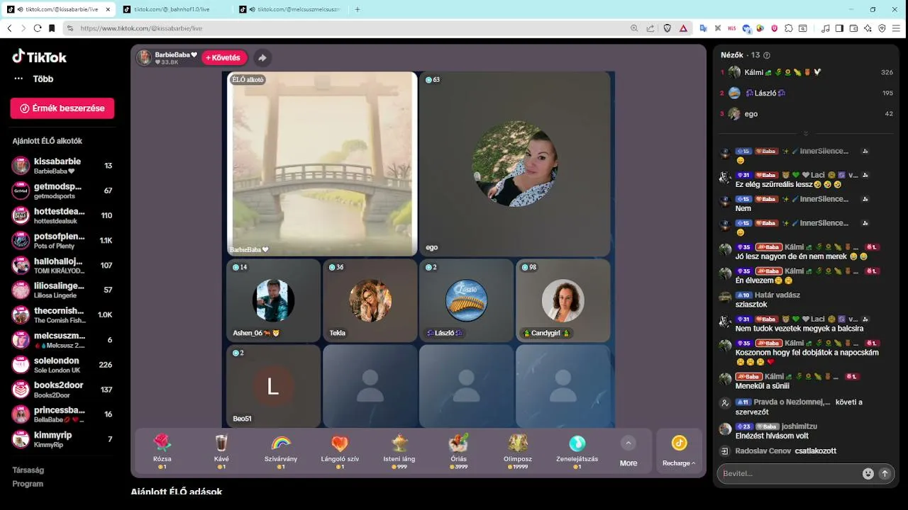Viewport: 908px width, 510px height.
Task: Send the Rózsa gift
Action: point(162,451)
